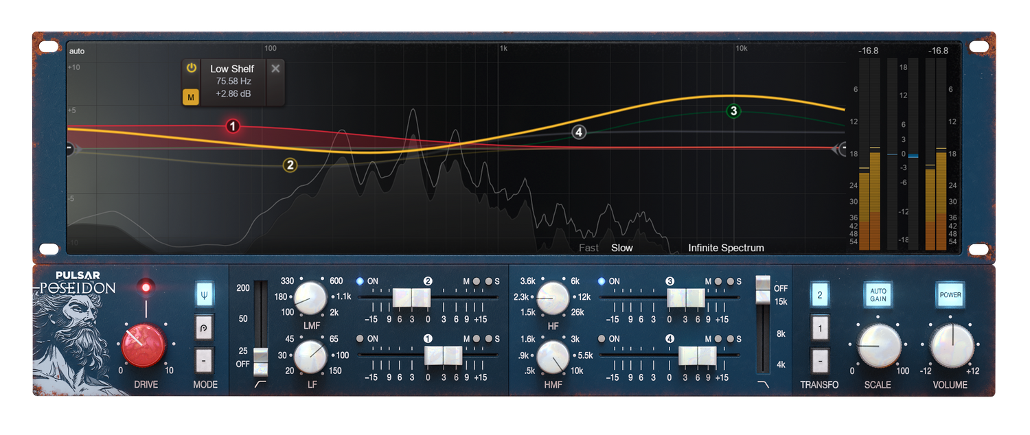1030x435 pixels.
Task: Enable band 4 ON switch
Action: tap(602, 339)
